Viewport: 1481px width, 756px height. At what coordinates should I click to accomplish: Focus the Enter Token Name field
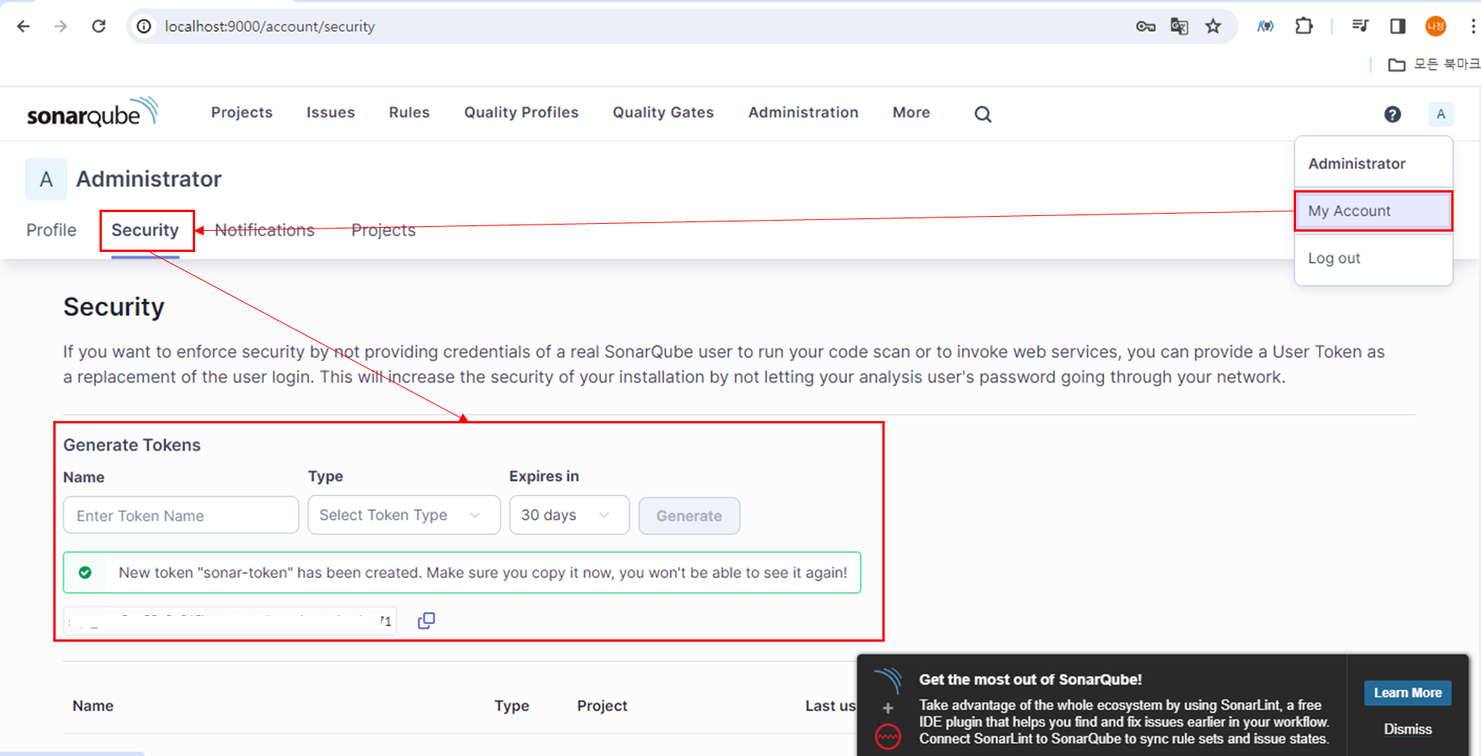[181, 516]
